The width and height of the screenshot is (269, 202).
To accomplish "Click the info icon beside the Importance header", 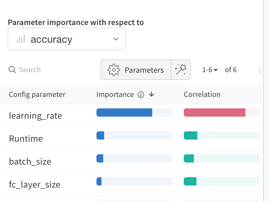I will [x=141, y=95].
